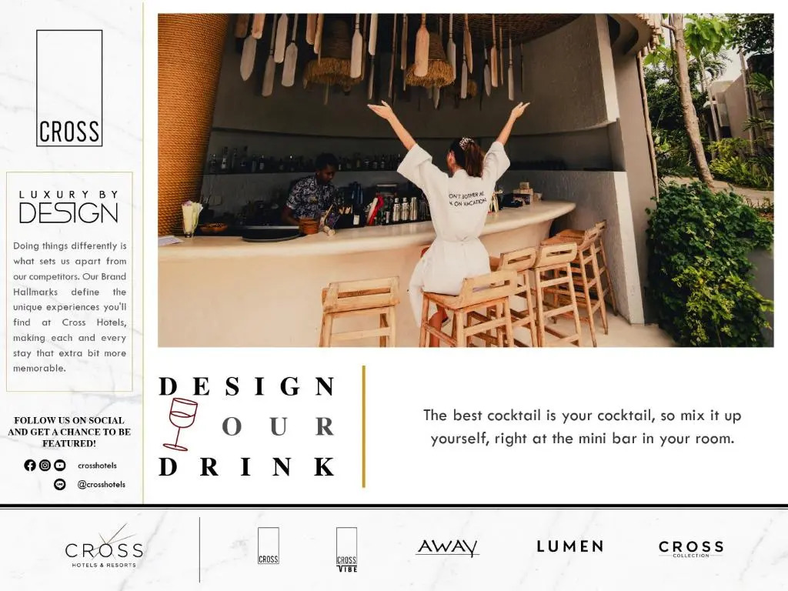
Task: Open the Instagram icon
Action: [x=45, y=466]
